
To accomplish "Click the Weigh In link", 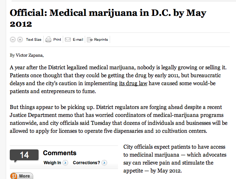I will click(52, 163).
